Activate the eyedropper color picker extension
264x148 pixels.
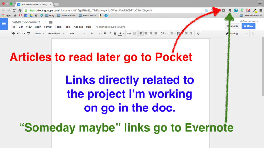(x=255, y=11)
